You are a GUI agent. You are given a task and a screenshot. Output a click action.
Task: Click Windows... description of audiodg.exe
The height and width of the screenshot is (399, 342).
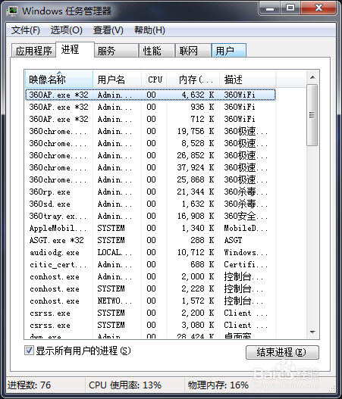(x=246, y=252)
